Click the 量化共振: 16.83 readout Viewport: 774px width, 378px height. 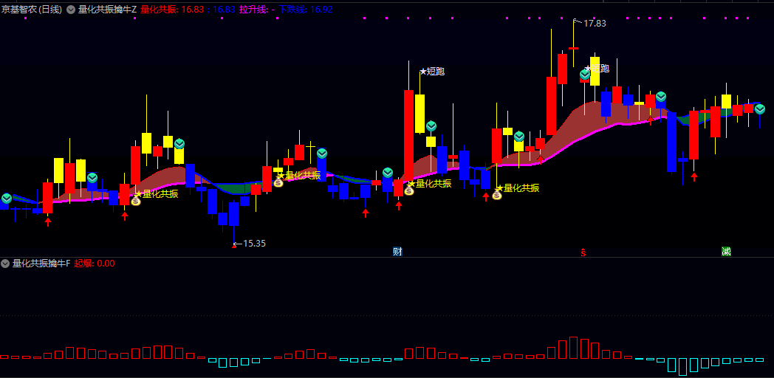[173, 10]
